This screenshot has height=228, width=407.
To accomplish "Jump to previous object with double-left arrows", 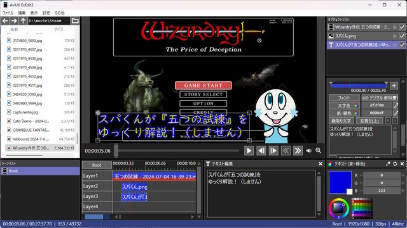I will tap(286, 151).
